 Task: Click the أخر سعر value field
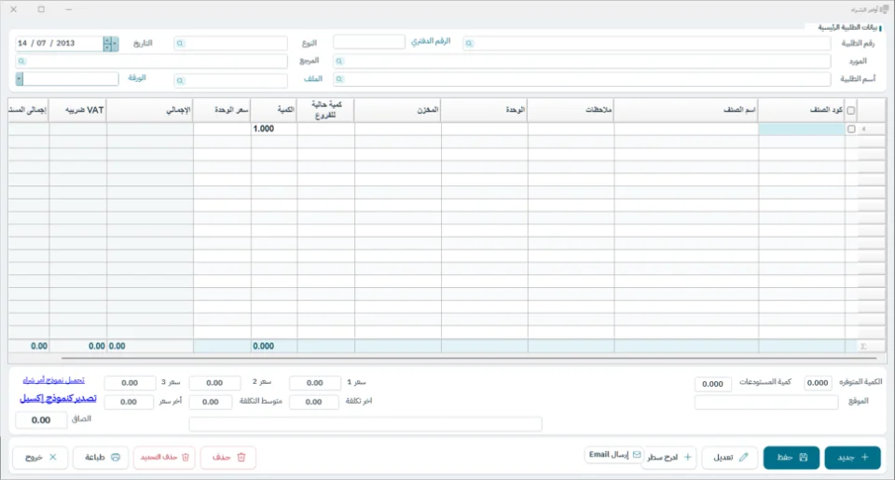(129, 402)
